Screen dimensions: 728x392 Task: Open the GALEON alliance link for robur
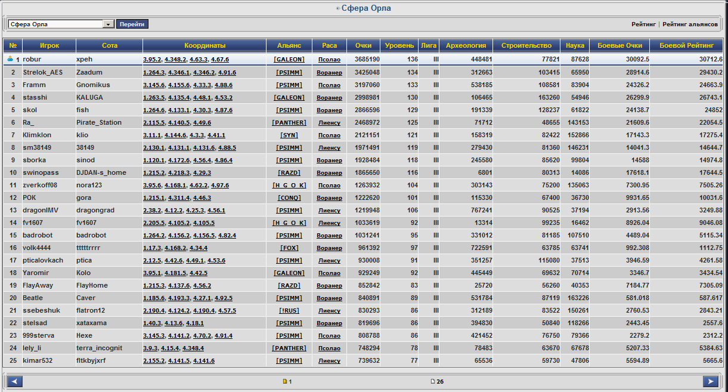289,60
